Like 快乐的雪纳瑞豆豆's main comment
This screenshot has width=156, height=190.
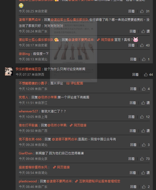click(146, 74)
